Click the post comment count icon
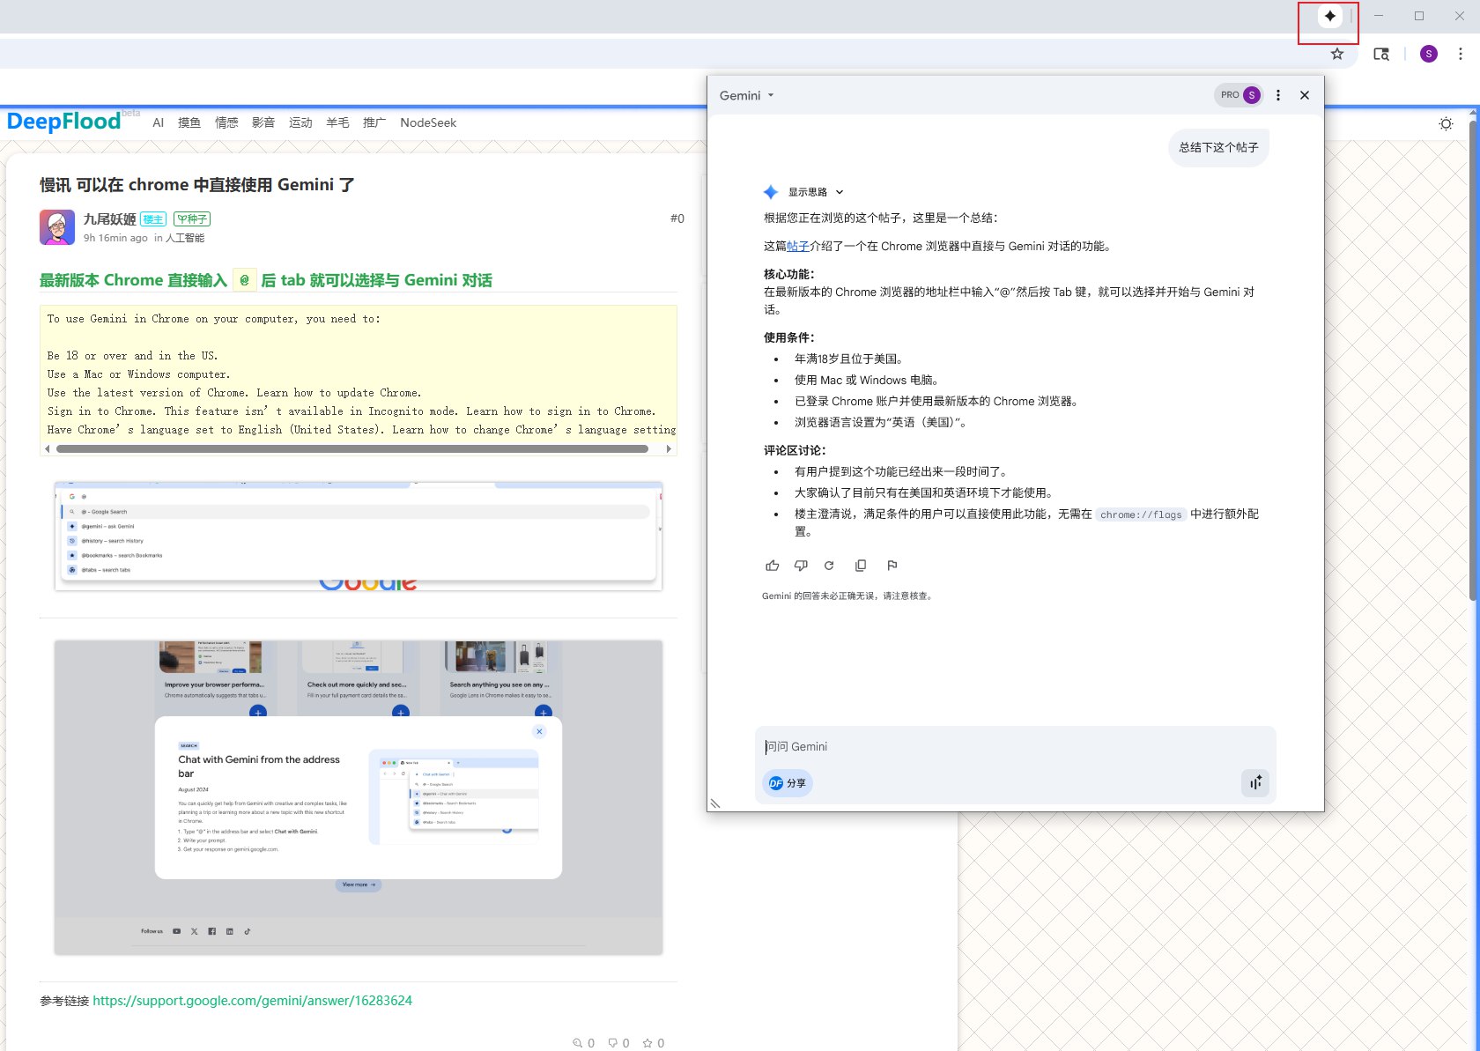Viewport: 1480px width, 1051px height. click(x=613, y=1043)
